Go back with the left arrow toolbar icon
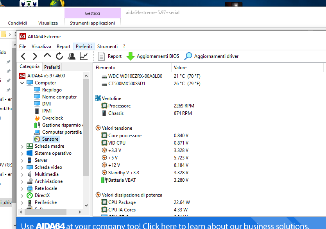Image resolution: width=326 pixels, height=229 pixels. click(x=23, y=56)
